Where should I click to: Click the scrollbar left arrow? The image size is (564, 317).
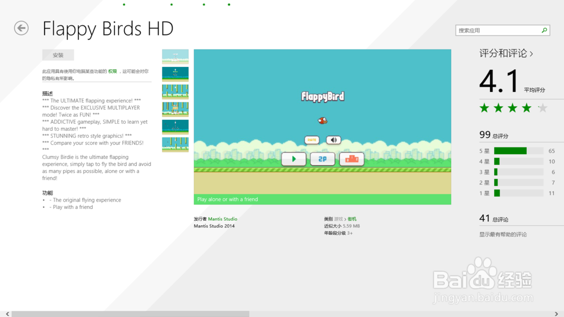tap(7, 314)
